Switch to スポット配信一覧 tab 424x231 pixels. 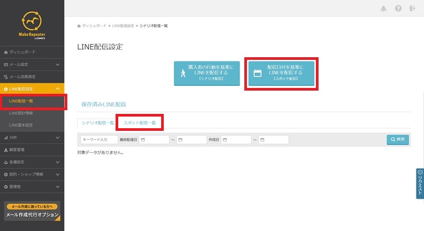coord(140,123)
